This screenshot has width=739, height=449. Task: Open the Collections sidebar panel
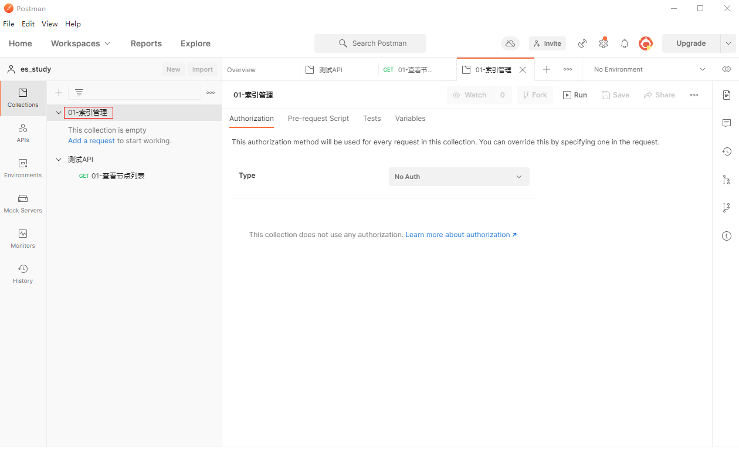(x=23, y=98)
